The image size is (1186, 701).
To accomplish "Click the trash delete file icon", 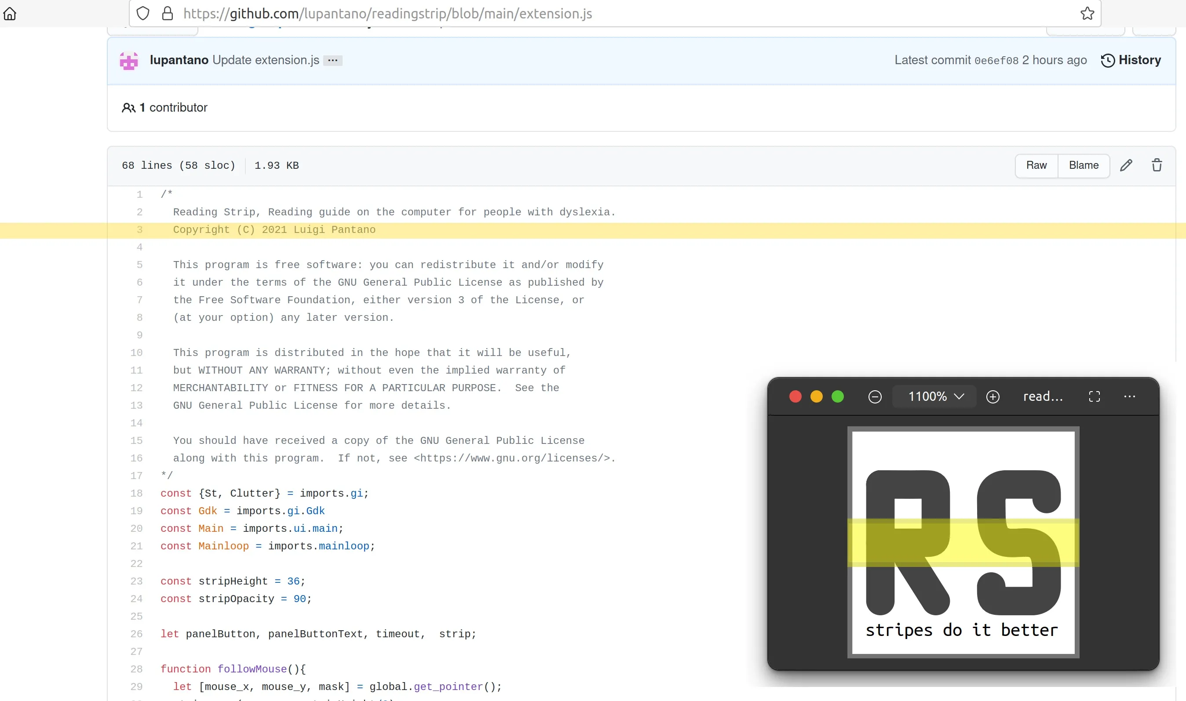I will coord(1157,165).
